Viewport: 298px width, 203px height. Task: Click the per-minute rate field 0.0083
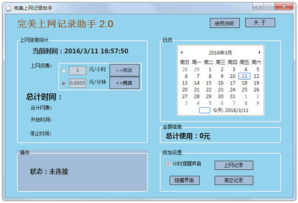click(x=77, y=83)
